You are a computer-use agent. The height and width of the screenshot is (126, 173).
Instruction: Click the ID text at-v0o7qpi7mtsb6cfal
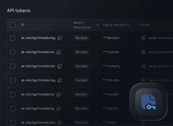[38, 94]
